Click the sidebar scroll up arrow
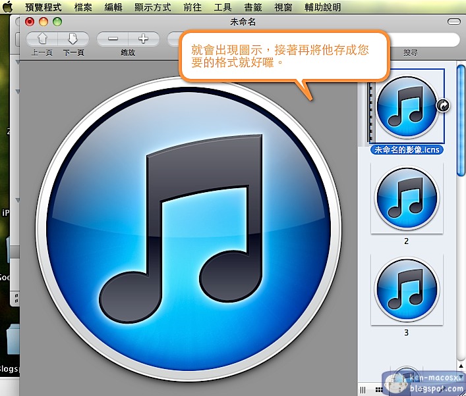The height and width of the screenshot is (396, 466). (x=461, y=366)
